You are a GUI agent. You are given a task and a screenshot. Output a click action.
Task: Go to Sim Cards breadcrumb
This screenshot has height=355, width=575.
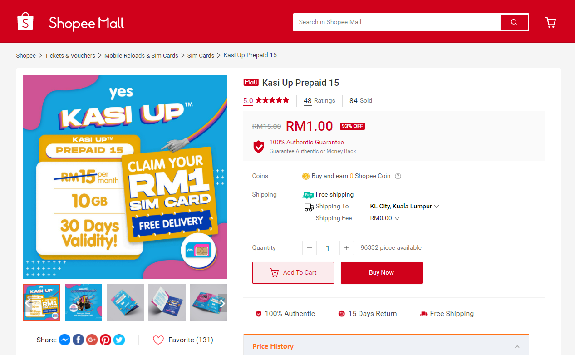[201, 55]
